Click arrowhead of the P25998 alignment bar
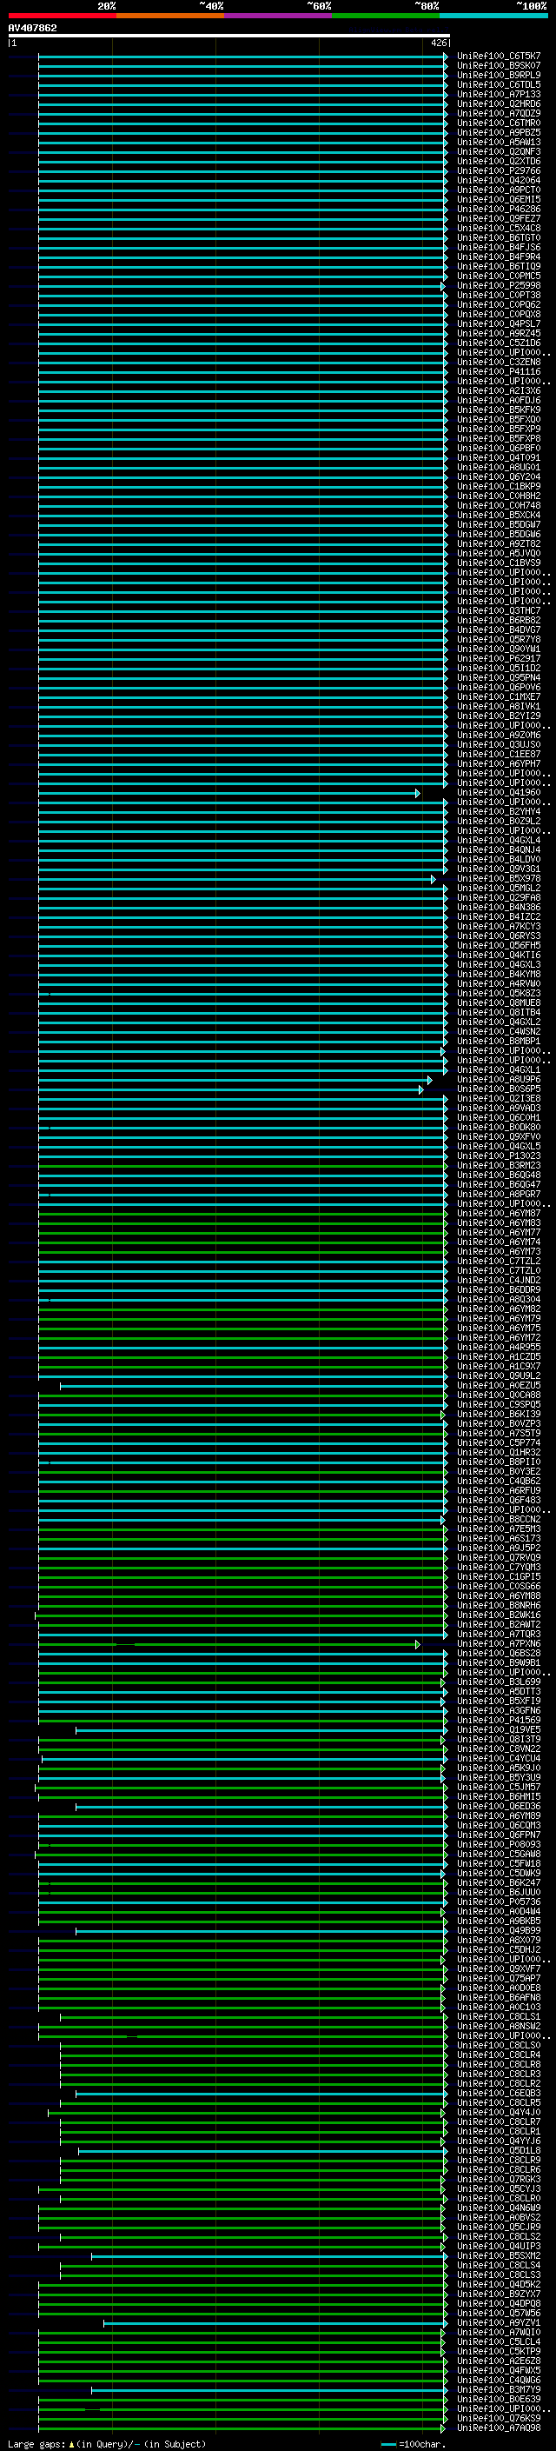 pyautogui.click(x=442, y=285)
